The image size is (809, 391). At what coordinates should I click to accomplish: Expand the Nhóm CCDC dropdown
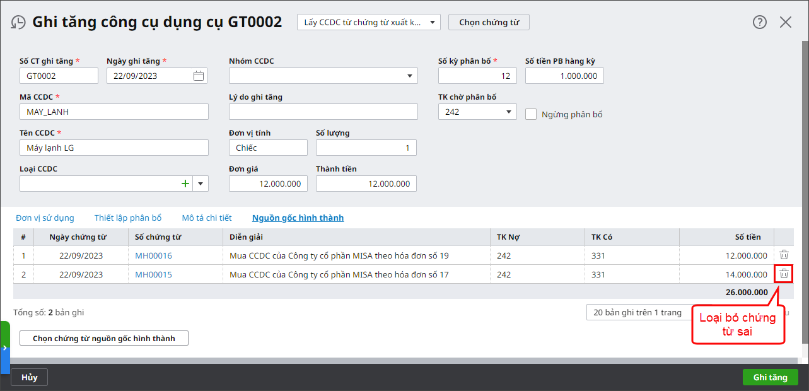tap(409, 76)
